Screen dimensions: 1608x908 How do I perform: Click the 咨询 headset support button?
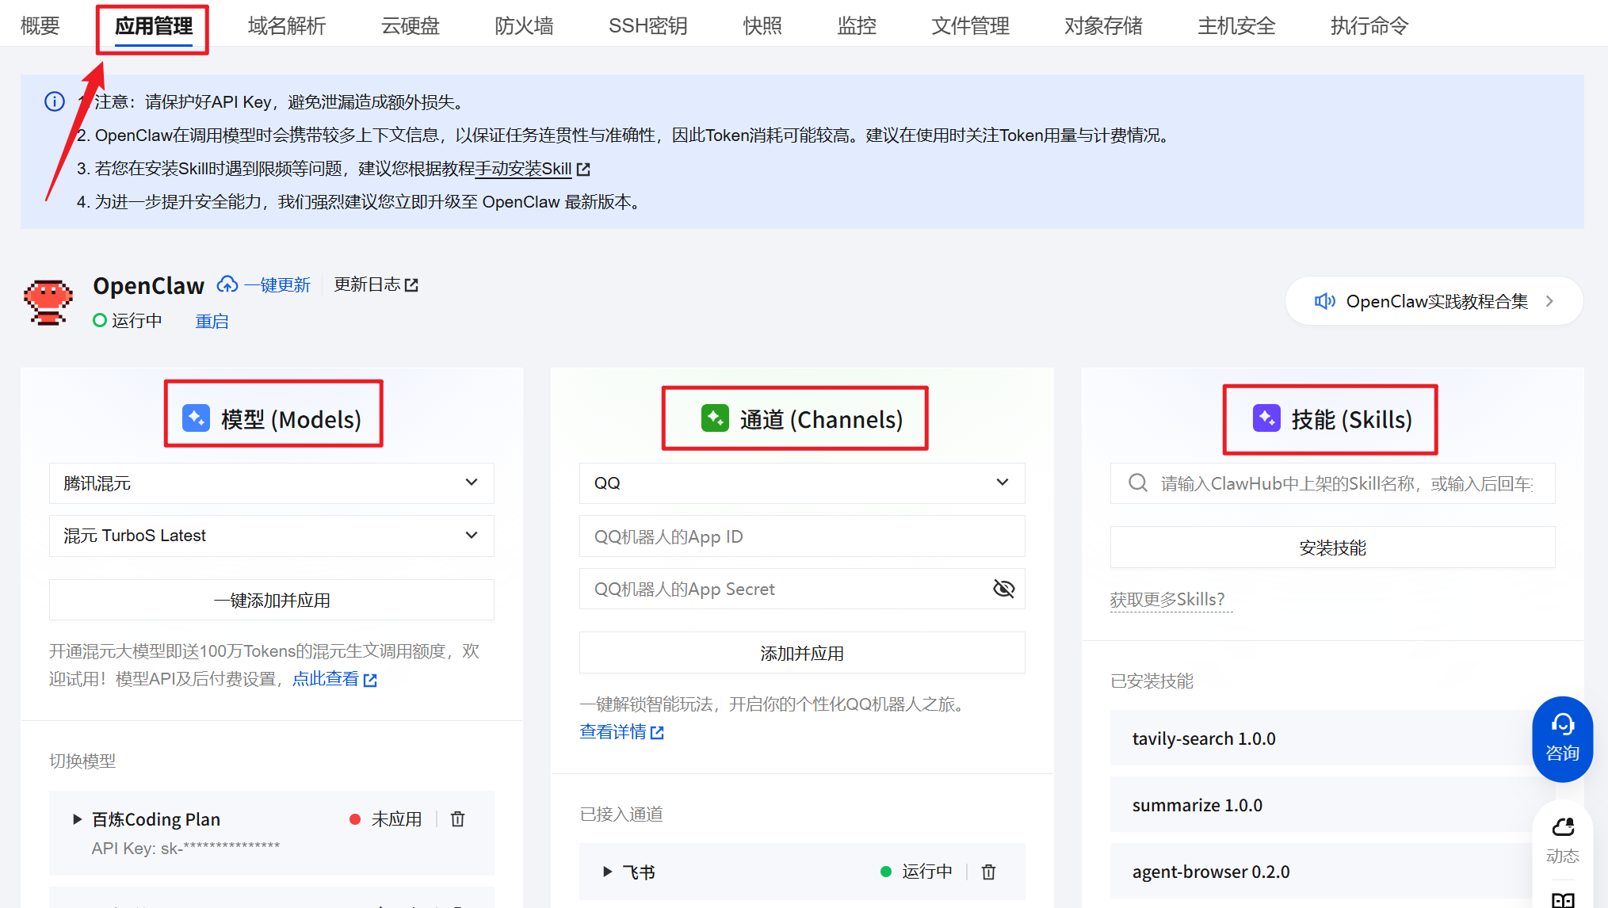[x=1562, y=738]
